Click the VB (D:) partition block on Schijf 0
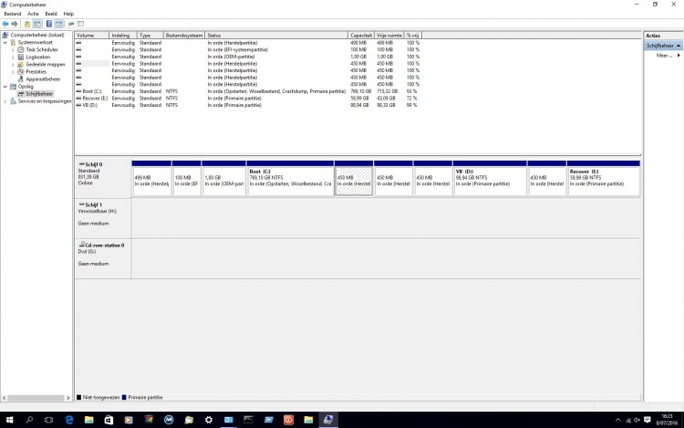The image size is (684, 428). coord(490,178)
